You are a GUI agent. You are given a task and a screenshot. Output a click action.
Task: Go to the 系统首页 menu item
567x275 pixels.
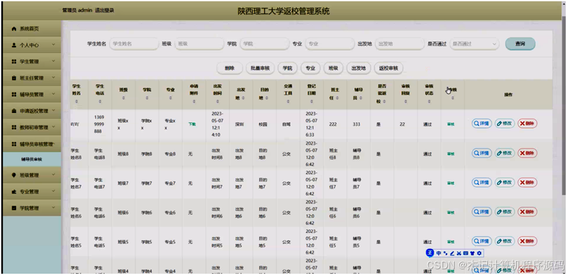click(x=32, y=29)
